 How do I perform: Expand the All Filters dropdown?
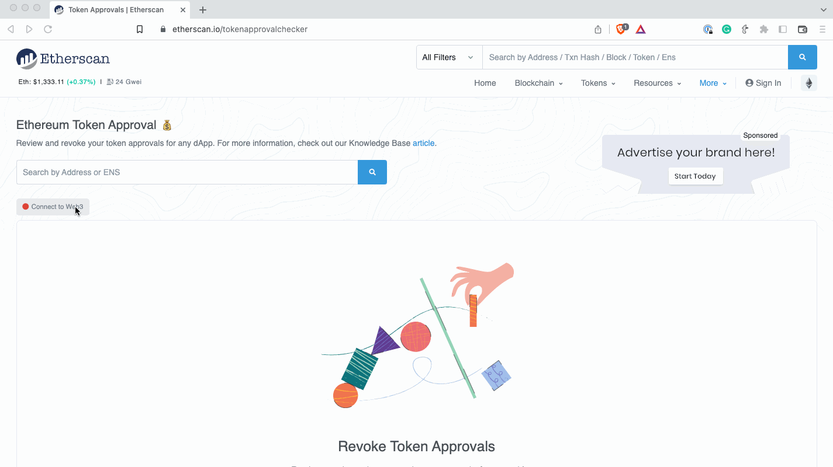(449, 57)
